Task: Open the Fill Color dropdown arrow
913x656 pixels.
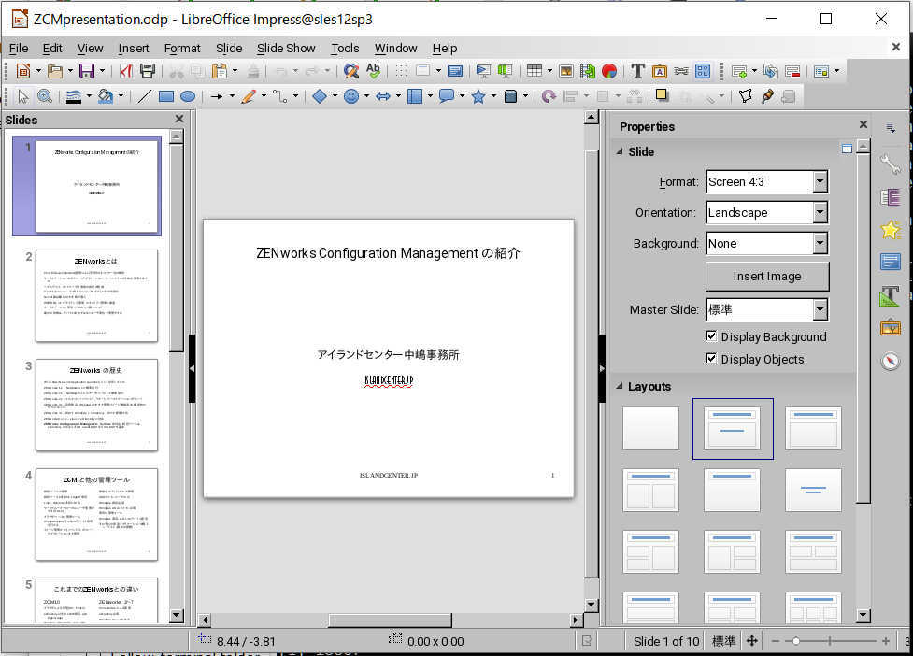Action: coord(121,96)
